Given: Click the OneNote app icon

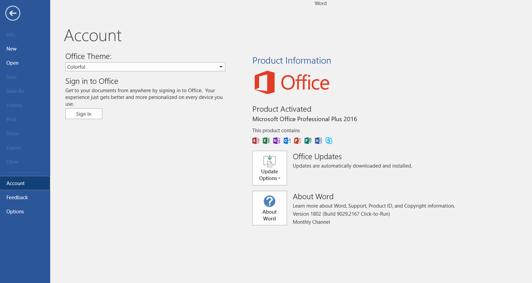Looking at the screenshot, I should [277, 141].
